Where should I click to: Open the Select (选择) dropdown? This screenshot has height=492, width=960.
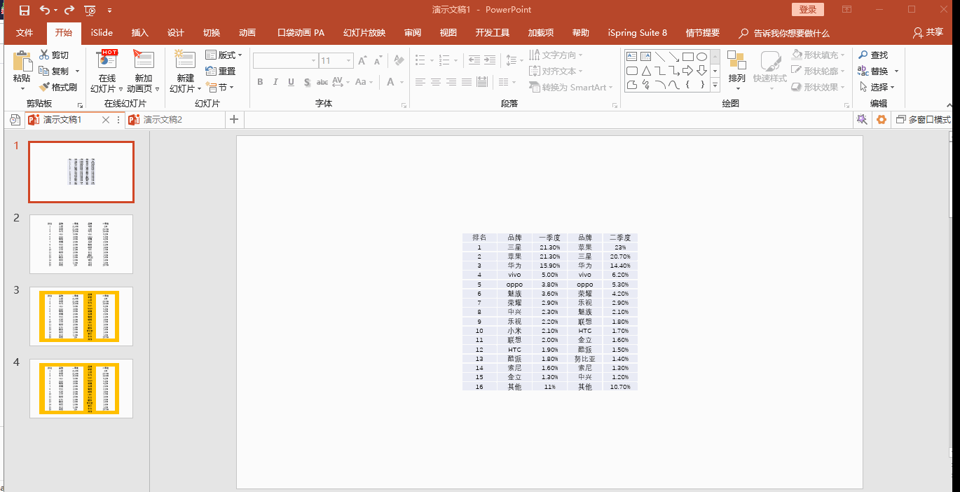[876, 87]
